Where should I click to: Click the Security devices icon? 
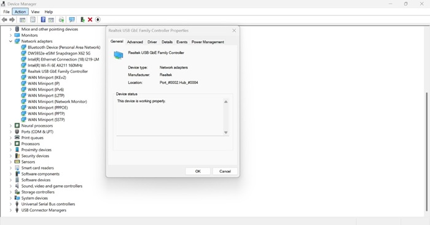(17, 156)
